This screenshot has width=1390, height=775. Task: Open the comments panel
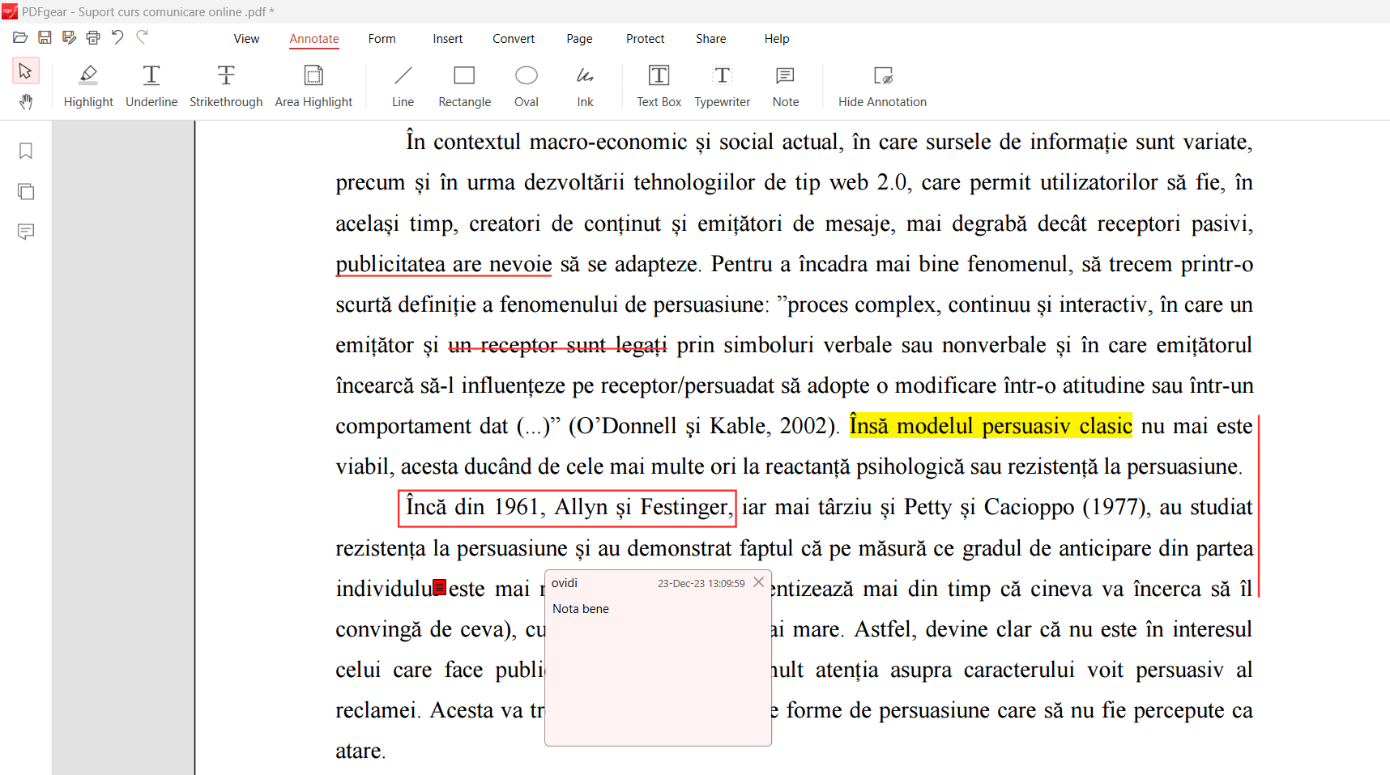pos(25,232)
